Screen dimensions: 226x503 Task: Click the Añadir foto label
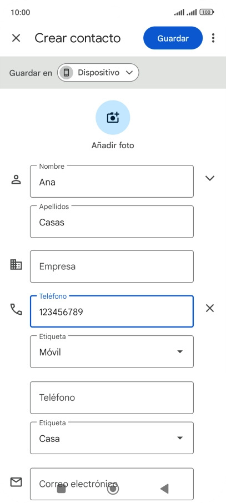point(113,145)
